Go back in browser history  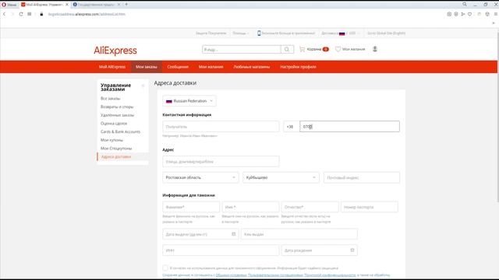(x=5, y=14)
